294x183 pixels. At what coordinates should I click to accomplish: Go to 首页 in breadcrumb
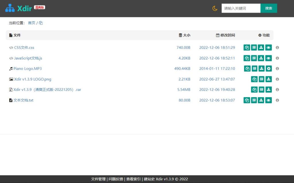(32, 23)
